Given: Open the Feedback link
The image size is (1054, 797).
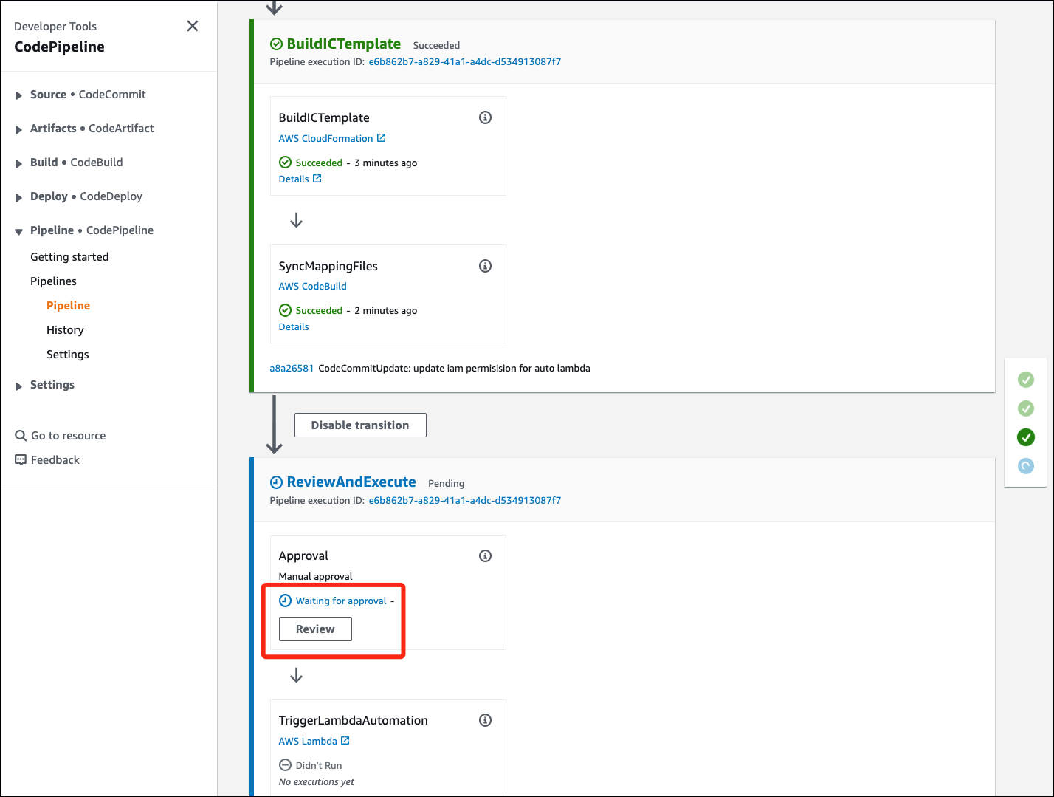Looking at the screenshot, I should pyautogui.click(x=55, y=460).
